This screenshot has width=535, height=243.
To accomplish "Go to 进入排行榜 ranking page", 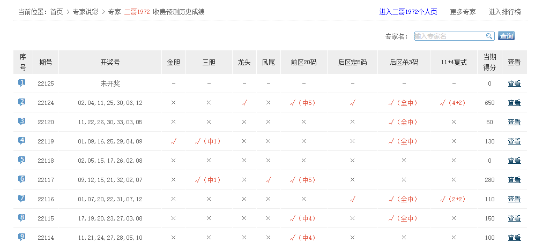I will [x=504, y=12].
